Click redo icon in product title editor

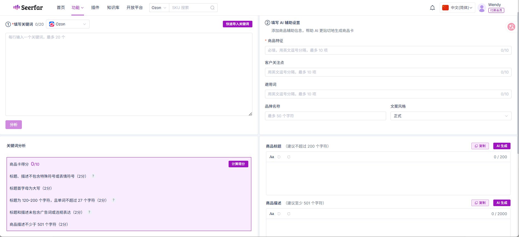[289, 157]
